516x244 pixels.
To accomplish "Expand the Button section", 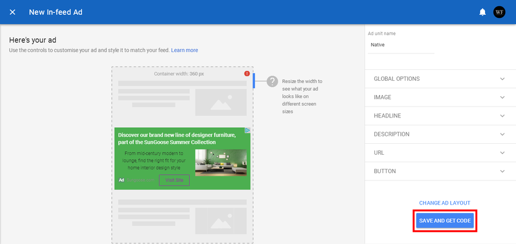I will [x=440, y=171].
